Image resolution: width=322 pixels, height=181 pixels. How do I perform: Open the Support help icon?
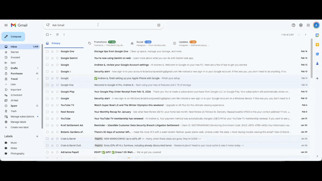(293, 25)
